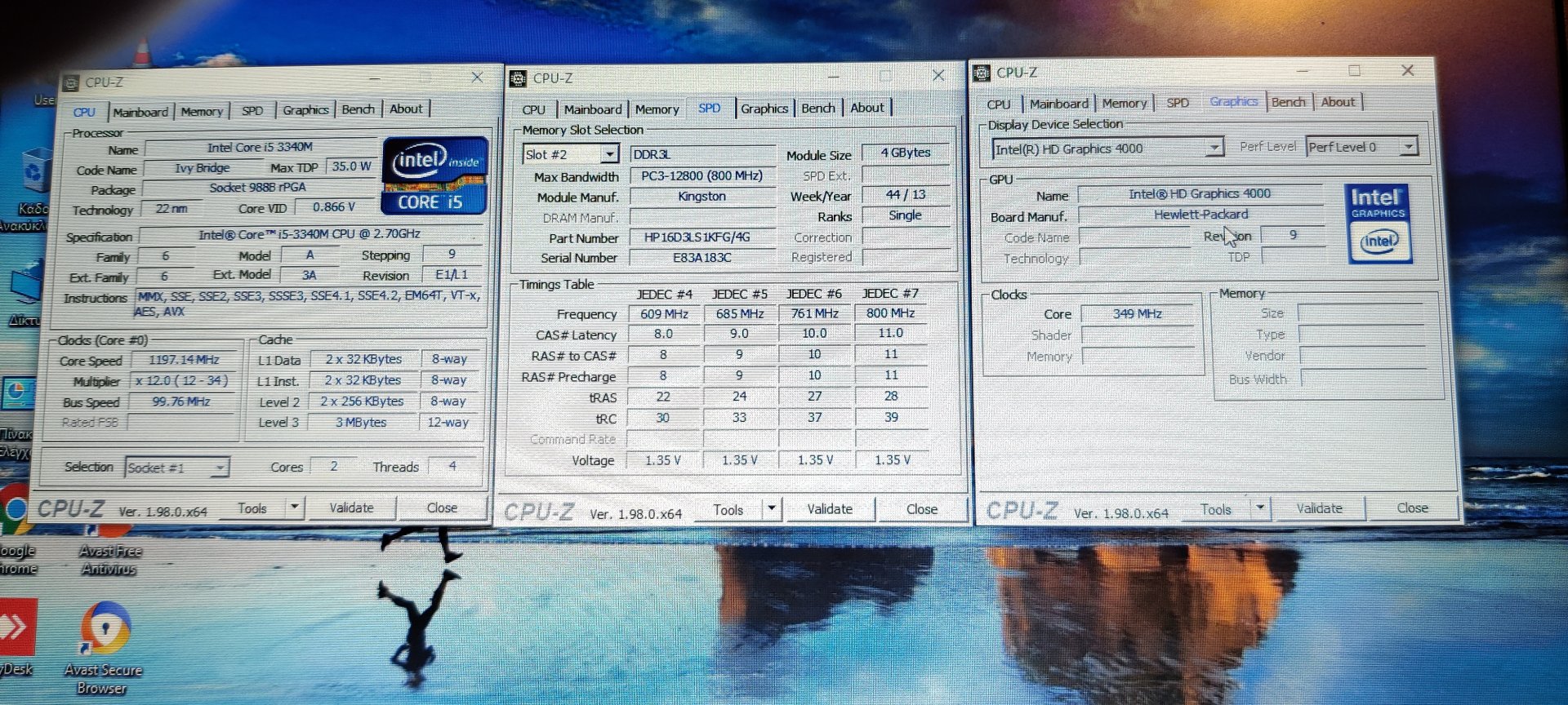Click the Multiplier value x 12.0 (12 - 34)
The image size is (1568, 705).
click(x=181, y=380)
